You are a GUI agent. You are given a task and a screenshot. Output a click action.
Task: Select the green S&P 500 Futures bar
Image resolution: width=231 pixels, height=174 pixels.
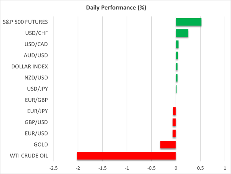188,22
